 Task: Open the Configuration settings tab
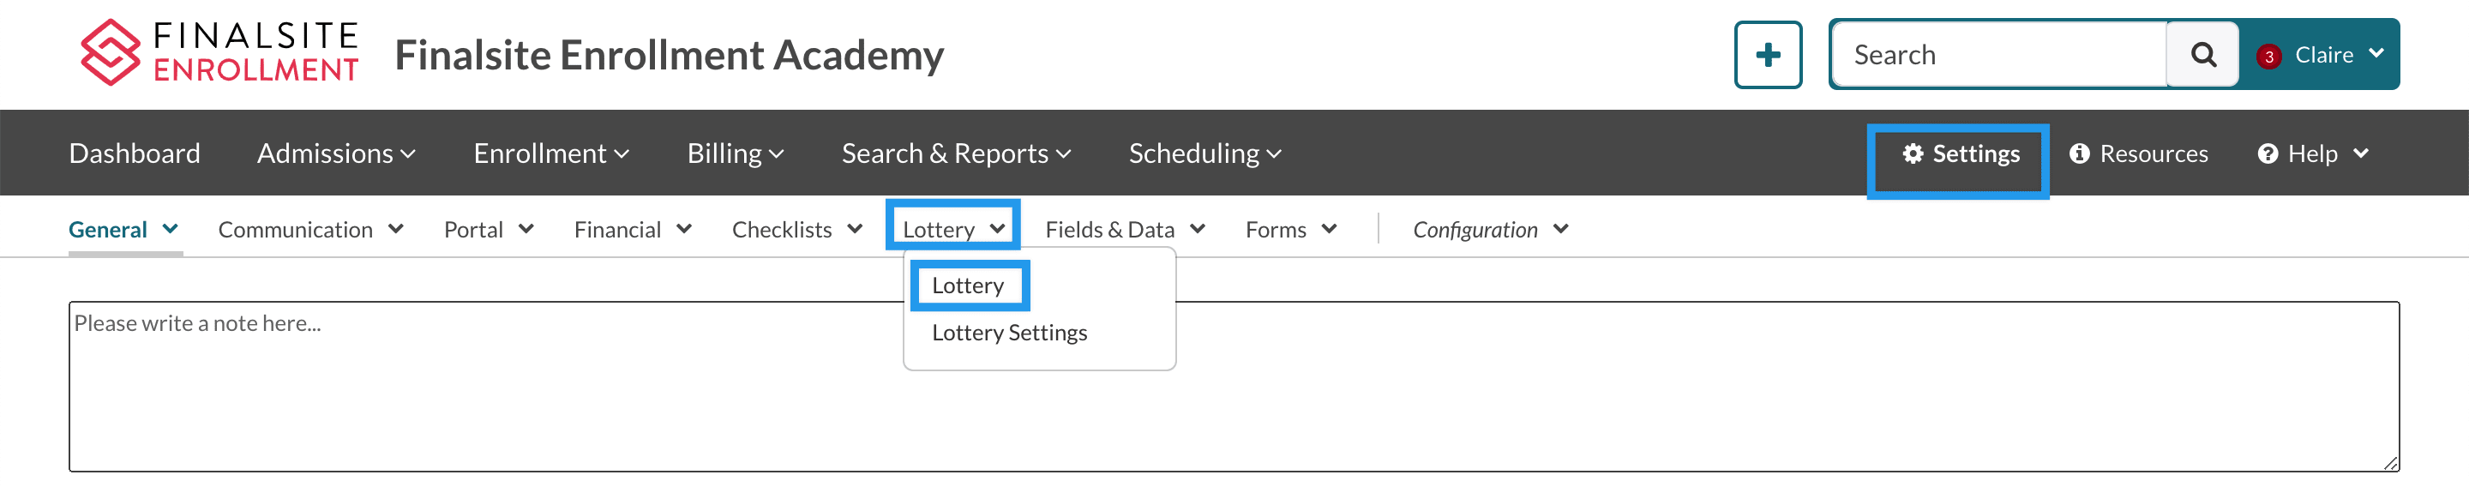pyautogui.click(x=1488, y=230)
